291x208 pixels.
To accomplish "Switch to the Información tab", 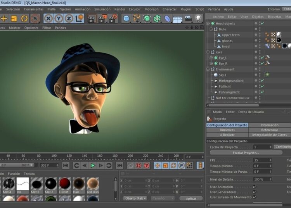I will (x=269, y=125).
